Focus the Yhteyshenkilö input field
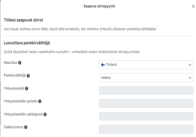The image size is (196, 137). pos(146,91)
